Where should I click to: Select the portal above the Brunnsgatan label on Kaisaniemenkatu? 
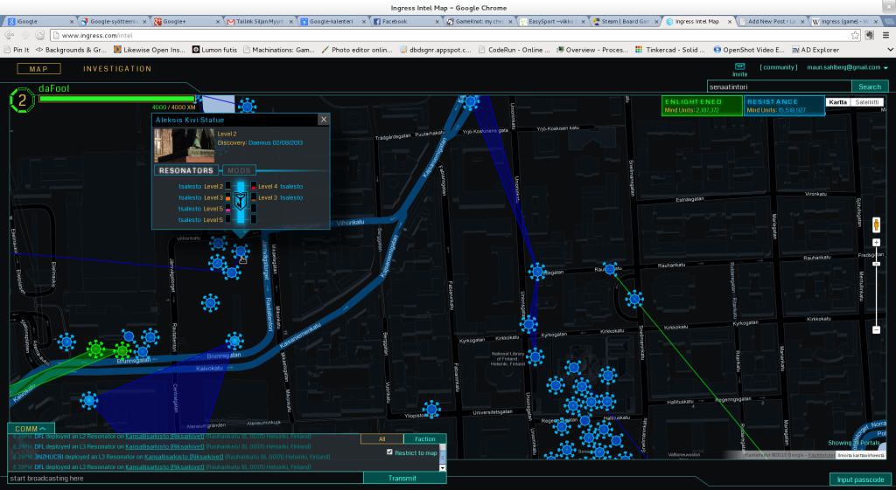pyautogui.click(x=234, y=342)
